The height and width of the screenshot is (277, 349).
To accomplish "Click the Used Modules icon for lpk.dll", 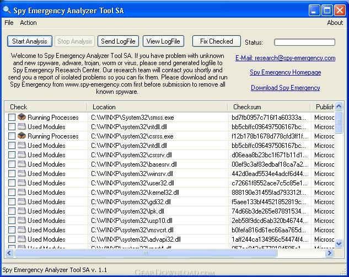I will point(22,210).
